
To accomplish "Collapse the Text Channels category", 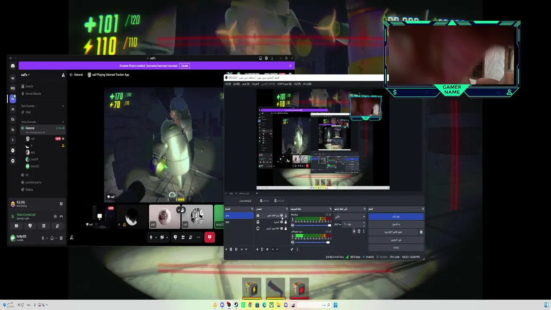I will coord(29,106).
